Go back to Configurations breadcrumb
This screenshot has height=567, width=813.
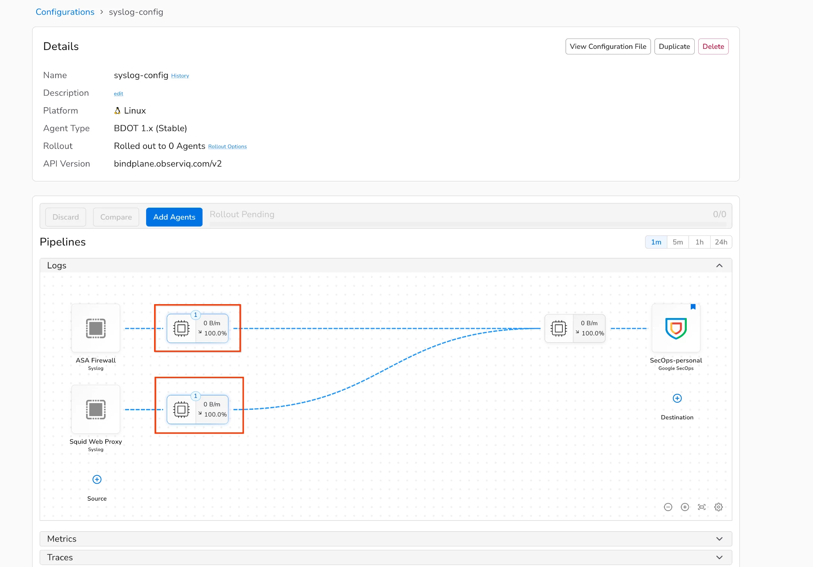(65, 12)
